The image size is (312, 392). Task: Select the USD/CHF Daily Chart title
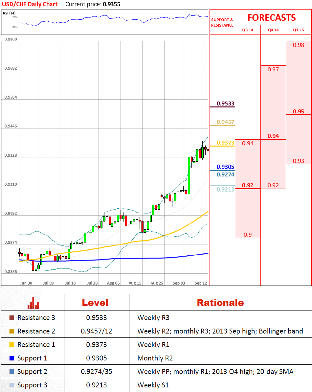30,4
